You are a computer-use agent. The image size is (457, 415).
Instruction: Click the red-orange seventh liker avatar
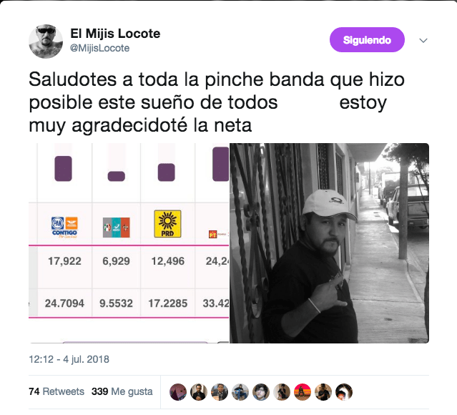tap(303, 391)
